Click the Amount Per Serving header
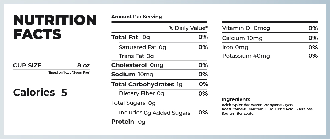This screenshot has width=330, height=139. coord(136,17)
